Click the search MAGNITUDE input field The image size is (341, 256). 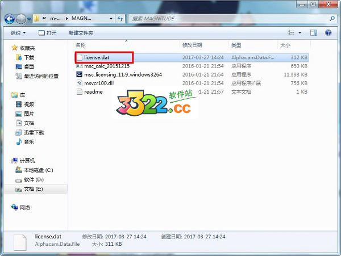pos(228,19)
